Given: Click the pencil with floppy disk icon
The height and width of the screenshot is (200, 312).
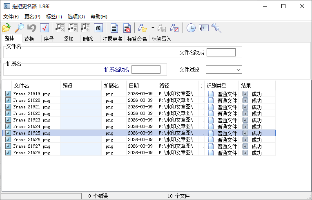Looking at the screenshot, I should pos(162,28).
